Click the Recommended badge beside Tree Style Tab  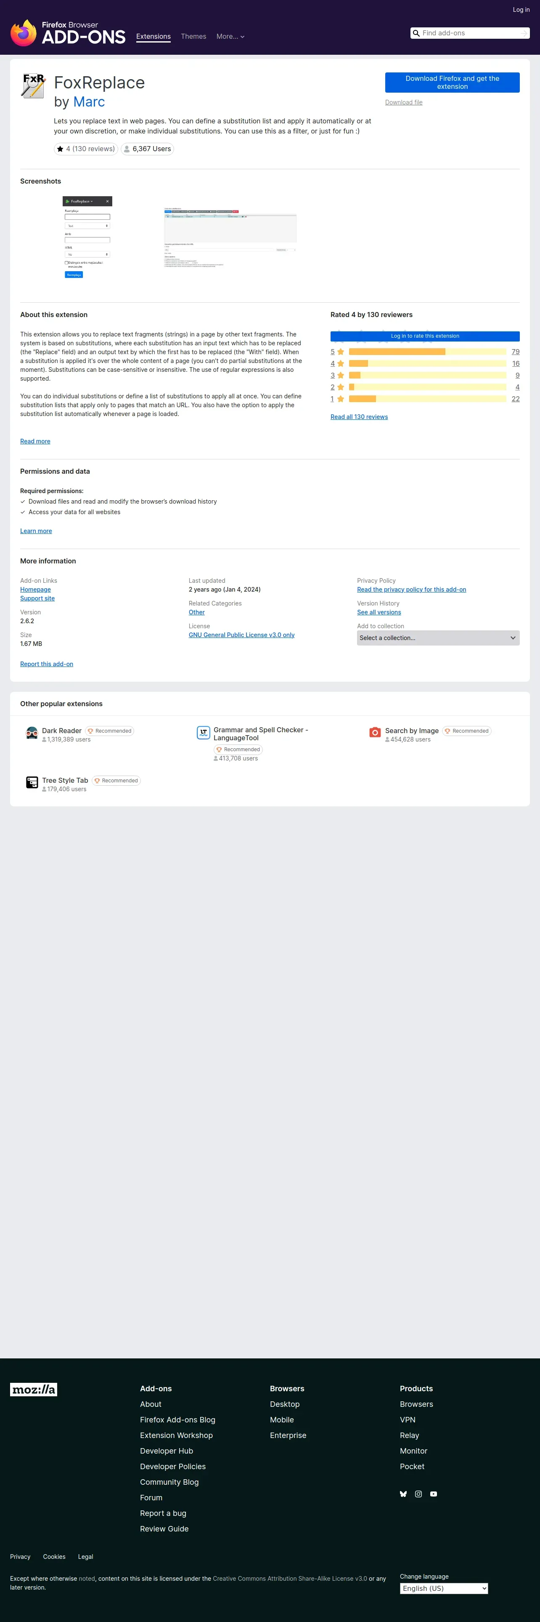point(116,781)
